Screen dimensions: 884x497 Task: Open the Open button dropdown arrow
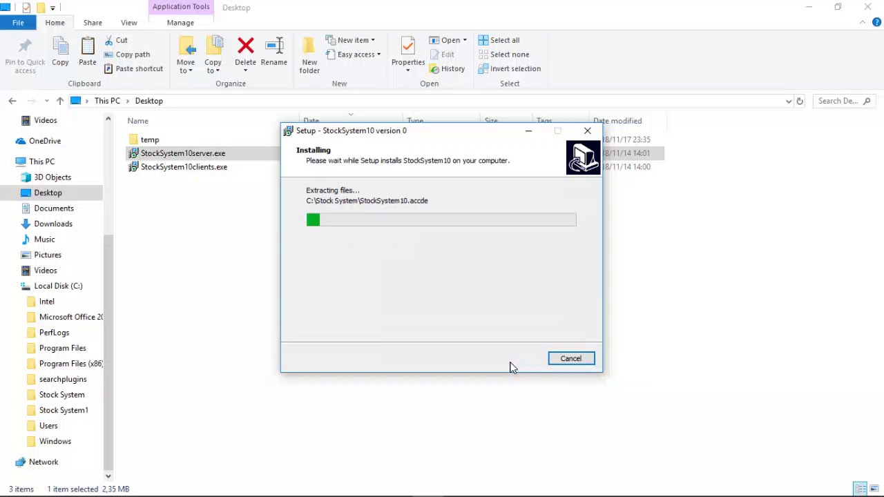[x=465, y=40]
